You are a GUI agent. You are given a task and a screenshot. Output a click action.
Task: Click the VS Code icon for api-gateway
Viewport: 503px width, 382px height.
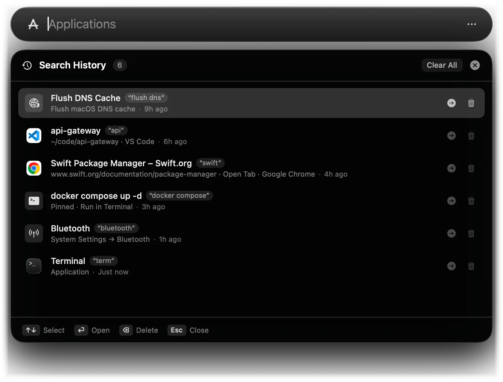pyautogui.click(x=34, y=136)
